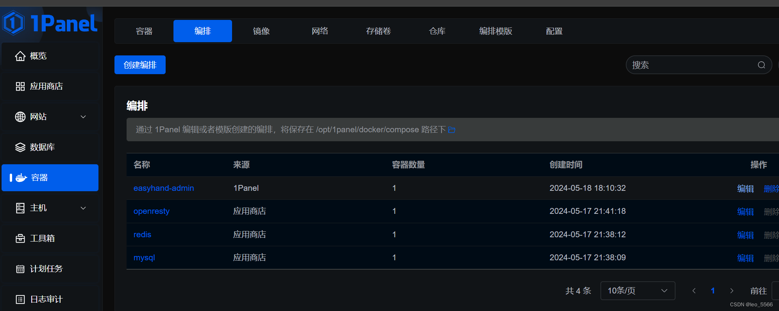This screenshot has width=779, height=311.
Task: Click 删除 in the mysql row
Action: click(x=771, y=258)
